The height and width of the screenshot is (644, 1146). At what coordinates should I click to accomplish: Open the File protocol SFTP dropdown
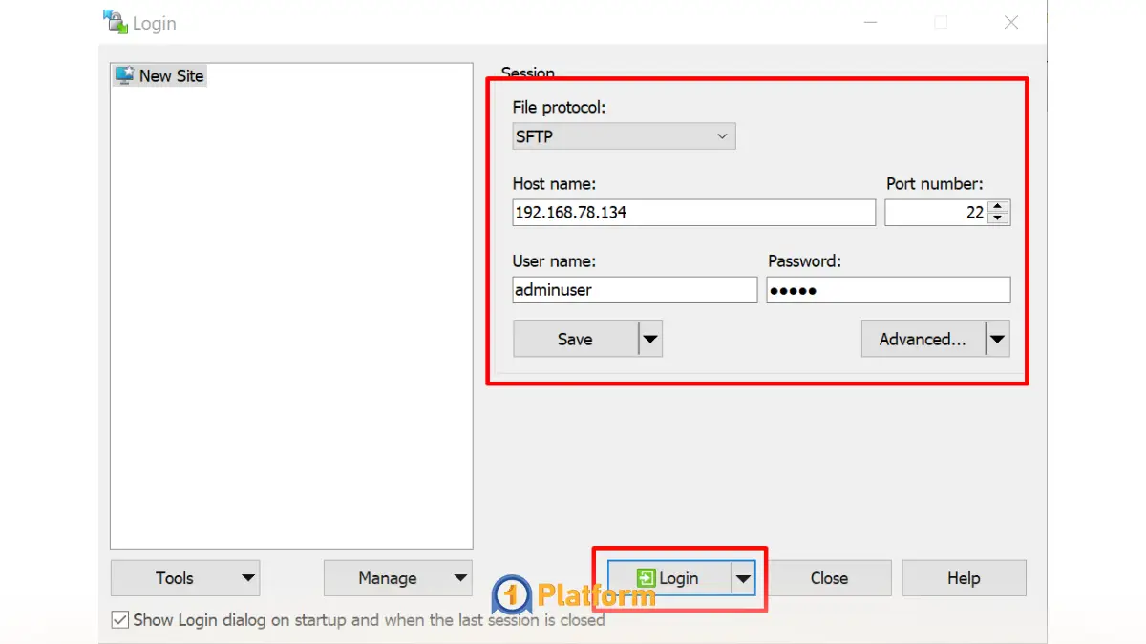point(624,136)
